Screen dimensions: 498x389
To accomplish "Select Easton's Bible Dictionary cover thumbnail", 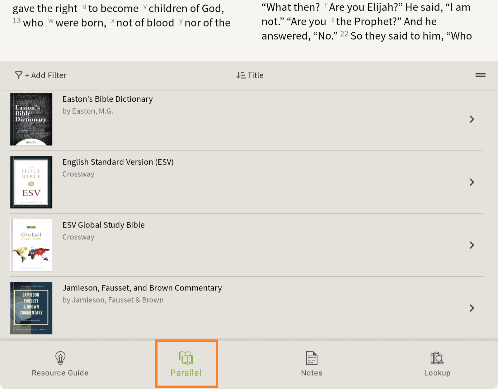I will (31, 119).
